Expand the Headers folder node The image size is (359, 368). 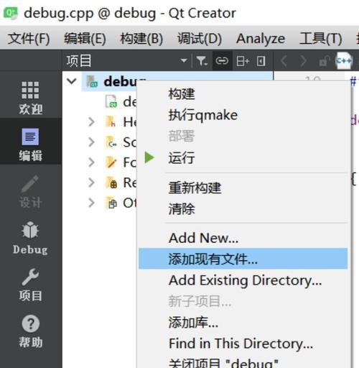(x=91, y=121)
